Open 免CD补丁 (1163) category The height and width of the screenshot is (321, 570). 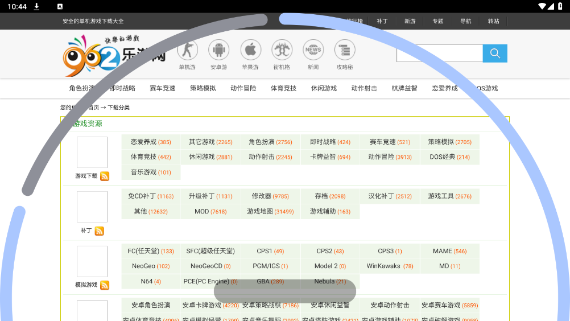coord(151,196)
